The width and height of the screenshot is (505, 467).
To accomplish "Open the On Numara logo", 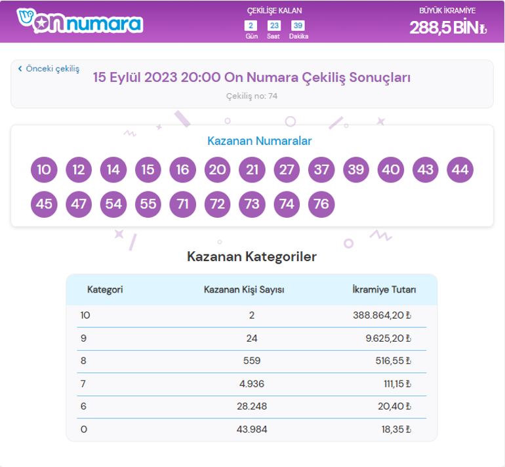I will pyautogui.click(x=80, y=21).
